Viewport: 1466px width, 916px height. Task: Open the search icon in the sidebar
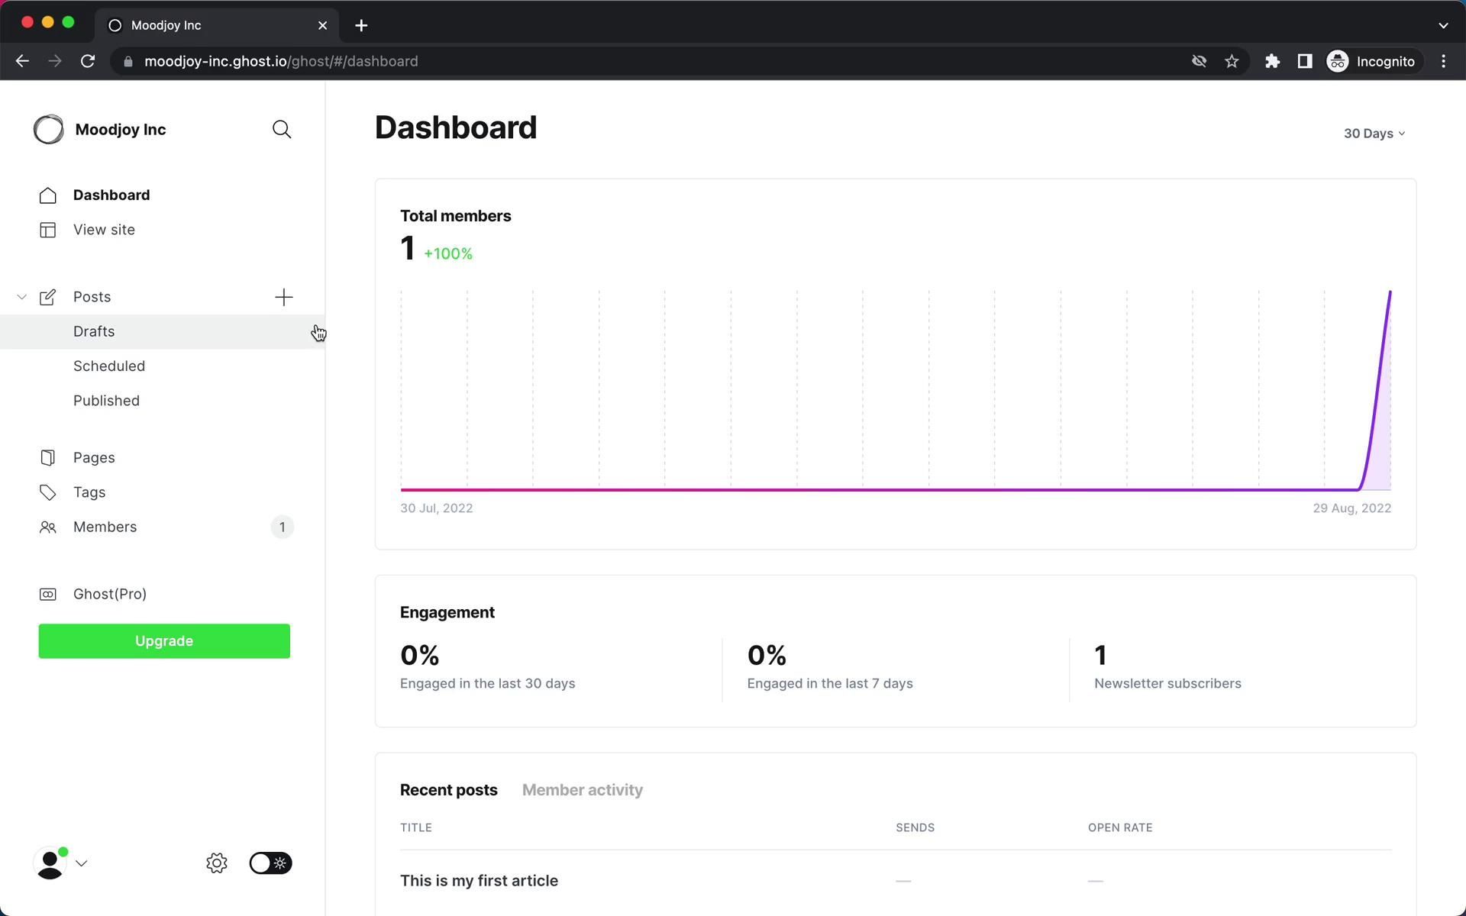(x=282, y=130)
